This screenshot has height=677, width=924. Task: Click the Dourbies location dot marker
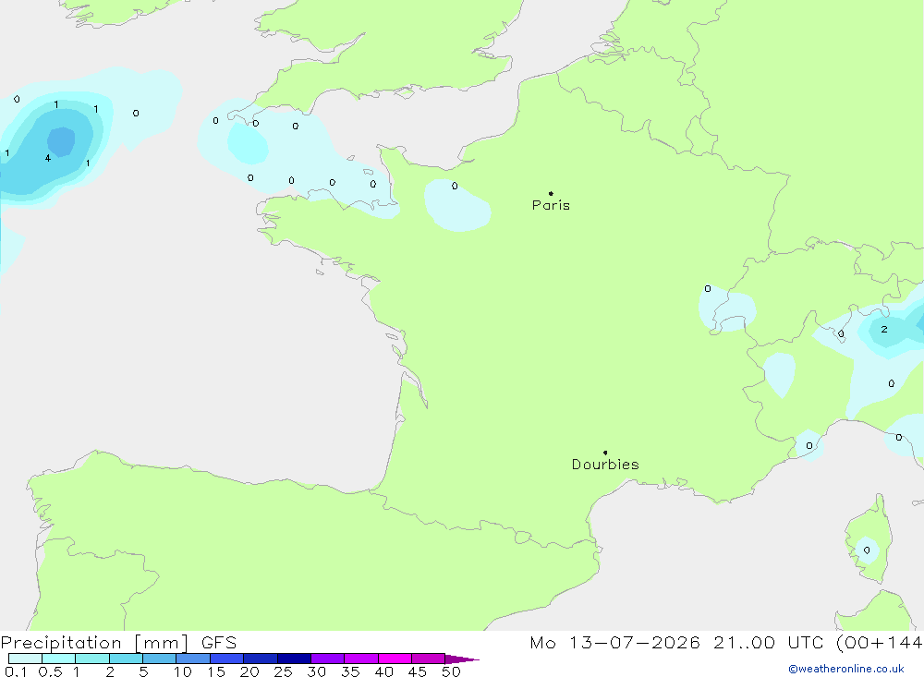coord(605,453)
